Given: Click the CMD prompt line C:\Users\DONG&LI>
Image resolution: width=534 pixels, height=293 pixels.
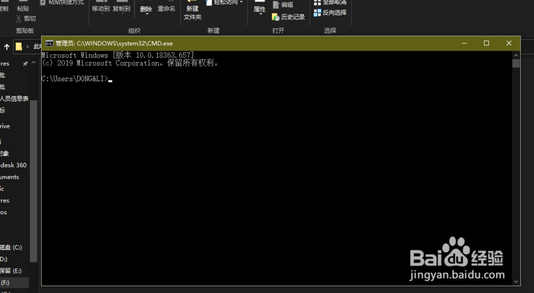Looking at the screenshot, I should tap(75, 79).
